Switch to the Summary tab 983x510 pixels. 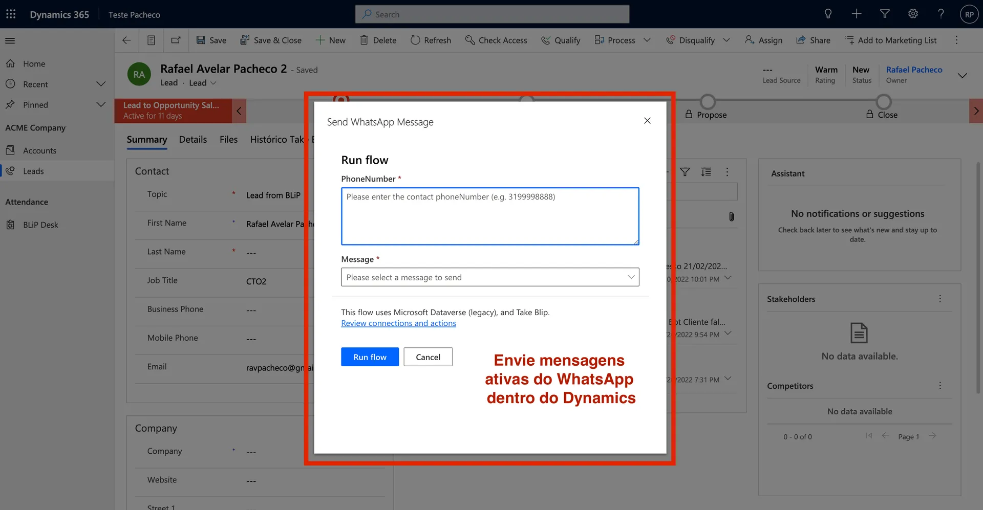click(147, 140)
